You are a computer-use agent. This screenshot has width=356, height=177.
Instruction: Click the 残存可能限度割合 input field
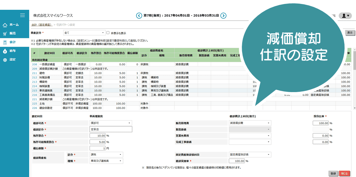98,142
